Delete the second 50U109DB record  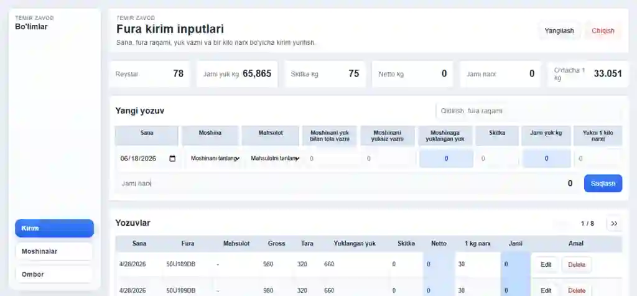tap(577, 291)
